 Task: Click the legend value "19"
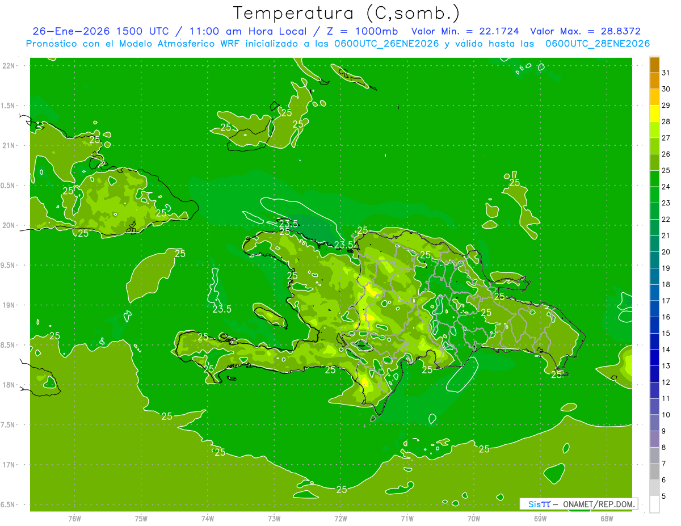click(x=666, y=268)
